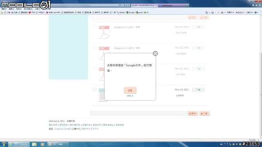Open the first footer link after the copyright line
The height and width of the screenshot is (147, 262).
coord(53,125)
